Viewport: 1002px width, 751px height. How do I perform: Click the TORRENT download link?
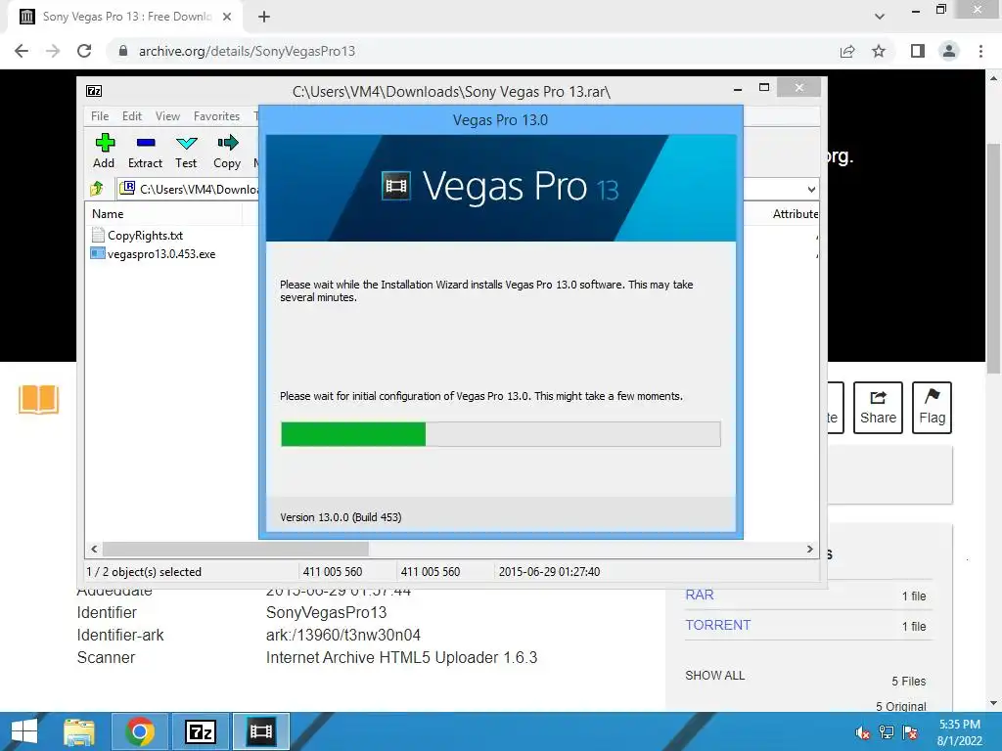(717, 625)
